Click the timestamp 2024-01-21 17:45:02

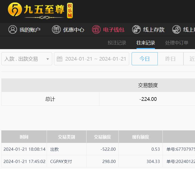coord(24,161)
